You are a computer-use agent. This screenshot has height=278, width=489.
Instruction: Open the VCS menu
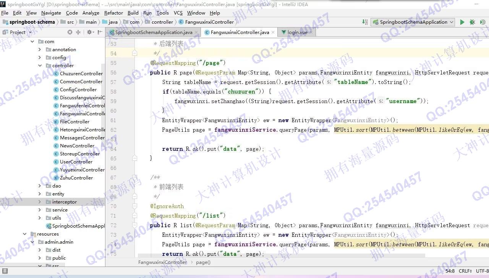pos(178,13)
